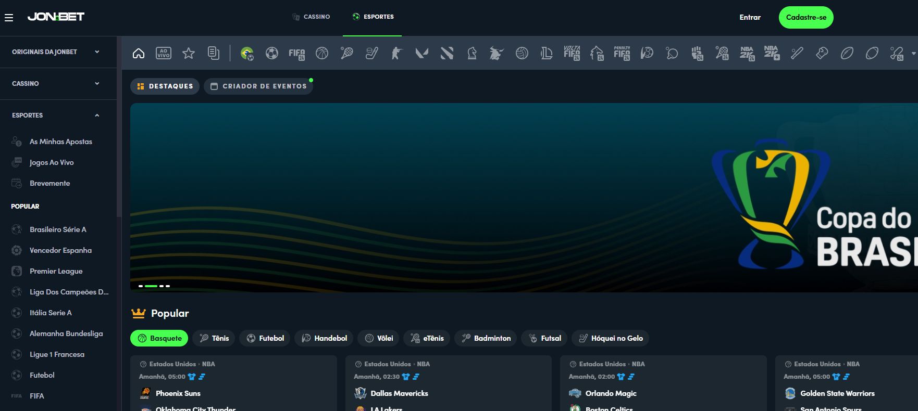Jump to last banner carousel dot
The image size is (918, 411).
(168, 286)
